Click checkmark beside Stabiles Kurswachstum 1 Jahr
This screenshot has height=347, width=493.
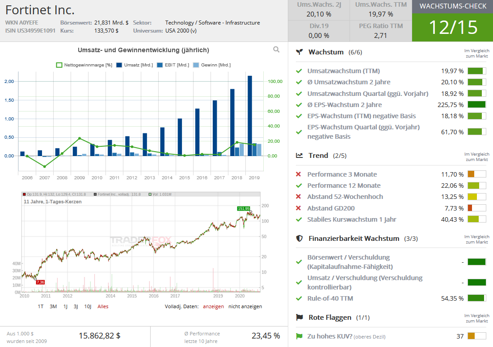pos(299,219)
